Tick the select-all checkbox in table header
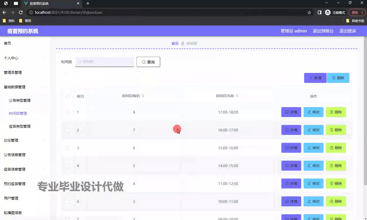 coord(68,96)
